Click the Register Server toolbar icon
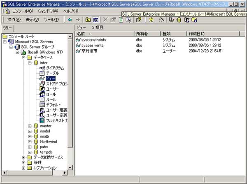Screen dimensions: 247x184 (x=171, y=20)
